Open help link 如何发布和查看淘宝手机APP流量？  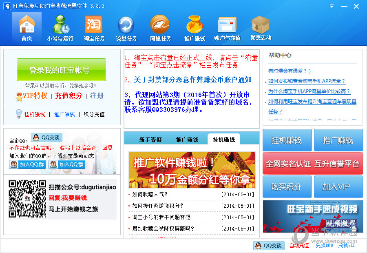pyautogui.click(x=307, y=81)
